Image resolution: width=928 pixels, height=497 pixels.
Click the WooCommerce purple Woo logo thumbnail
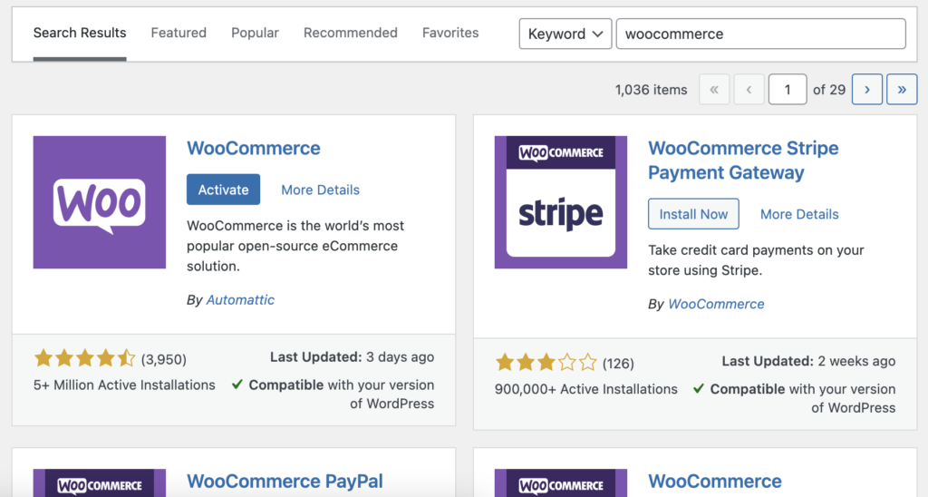tap(100, 202)
